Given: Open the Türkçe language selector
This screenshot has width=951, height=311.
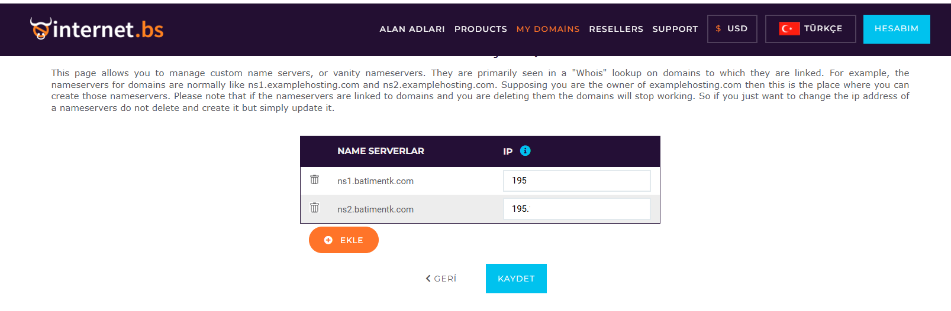Looking at the screenshot, I should [811, 29].
